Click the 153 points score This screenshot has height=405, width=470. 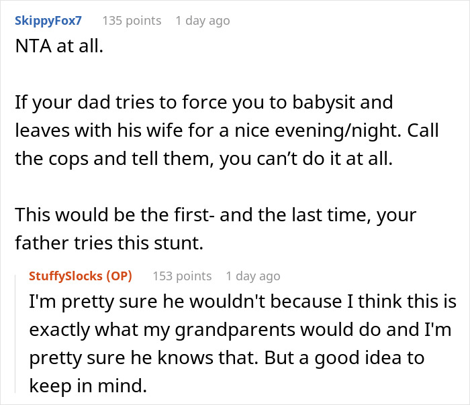182,276
